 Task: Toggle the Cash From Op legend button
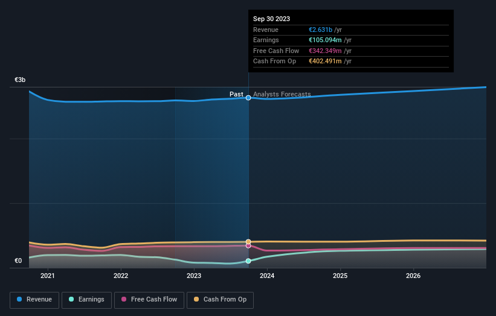coord(220,300)
